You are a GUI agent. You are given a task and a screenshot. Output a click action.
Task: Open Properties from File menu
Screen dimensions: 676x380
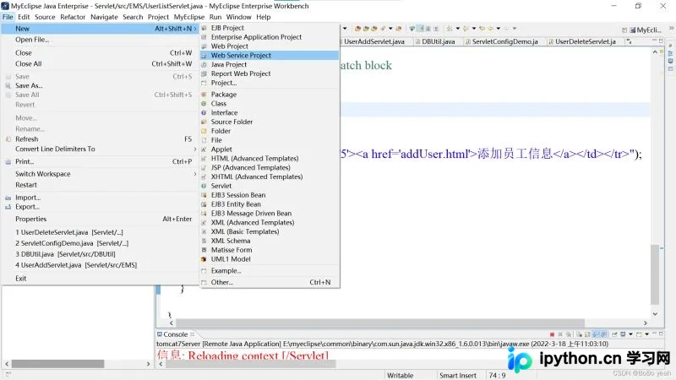[100, 219]
